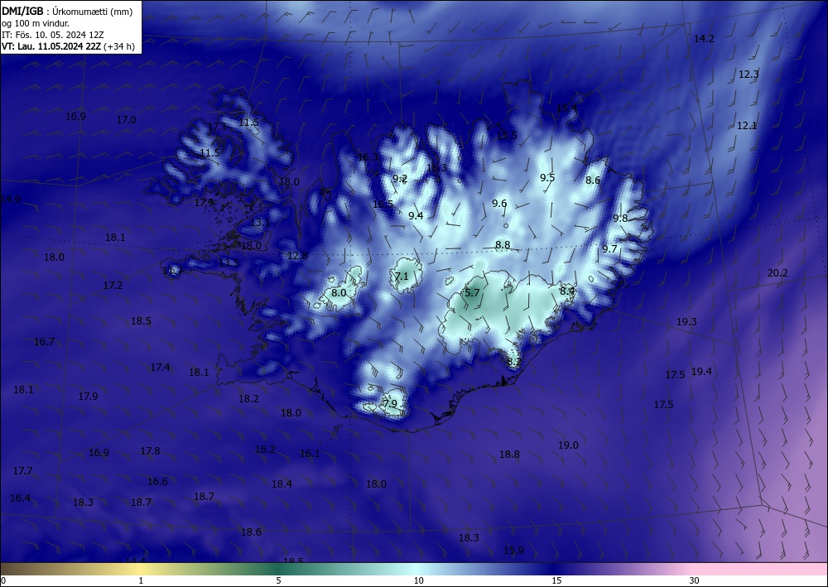828x587 pixels.
Task: Click the 15 label on the color scale
Action: (556, 580)
